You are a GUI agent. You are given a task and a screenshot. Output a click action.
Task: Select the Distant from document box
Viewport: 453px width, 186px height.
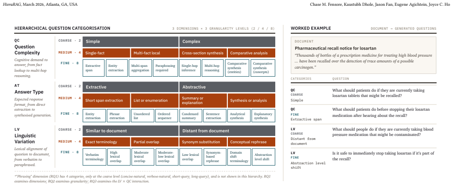click(x=227, y=131)
